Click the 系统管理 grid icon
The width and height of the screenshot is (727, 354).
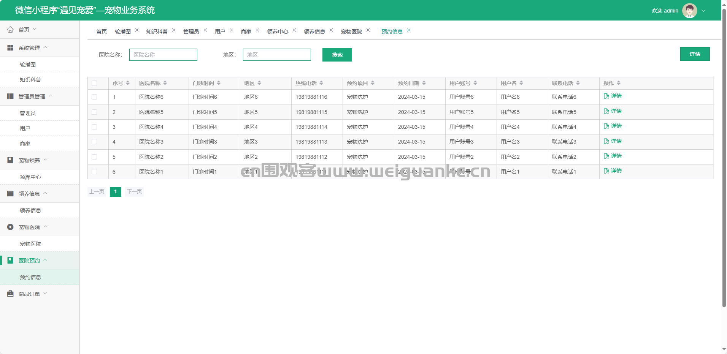(x=10, y=48)
